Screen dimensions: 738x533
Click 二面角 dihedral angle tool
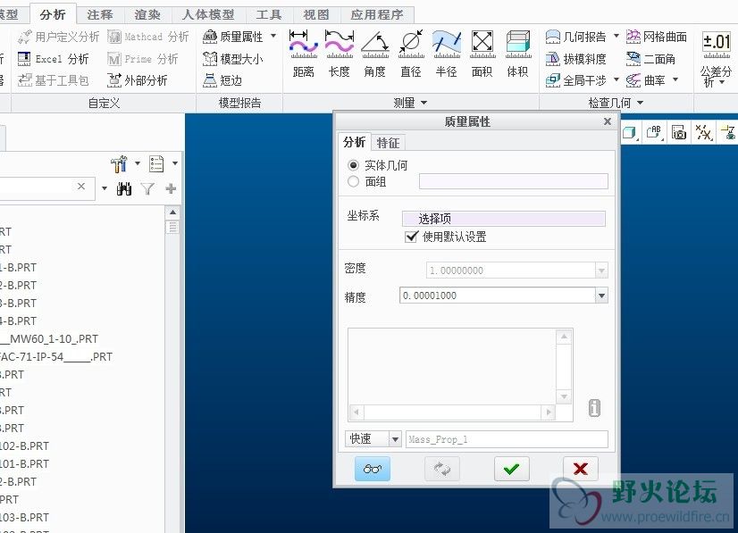point(651,59)
